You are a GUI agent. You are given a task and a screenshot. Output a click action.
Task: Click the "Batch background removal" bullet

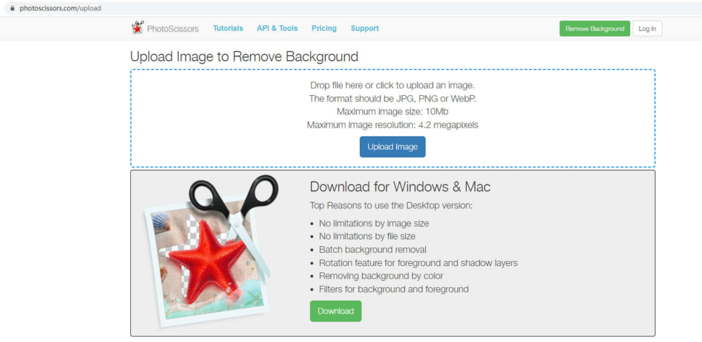coord(372,249)
